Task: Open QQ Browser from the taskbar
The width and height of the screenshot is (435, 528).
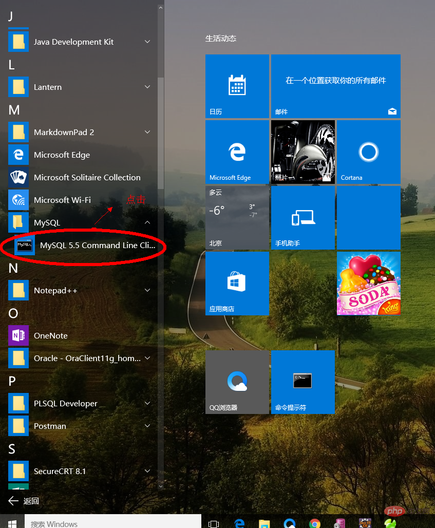Action: coord(290,523)
